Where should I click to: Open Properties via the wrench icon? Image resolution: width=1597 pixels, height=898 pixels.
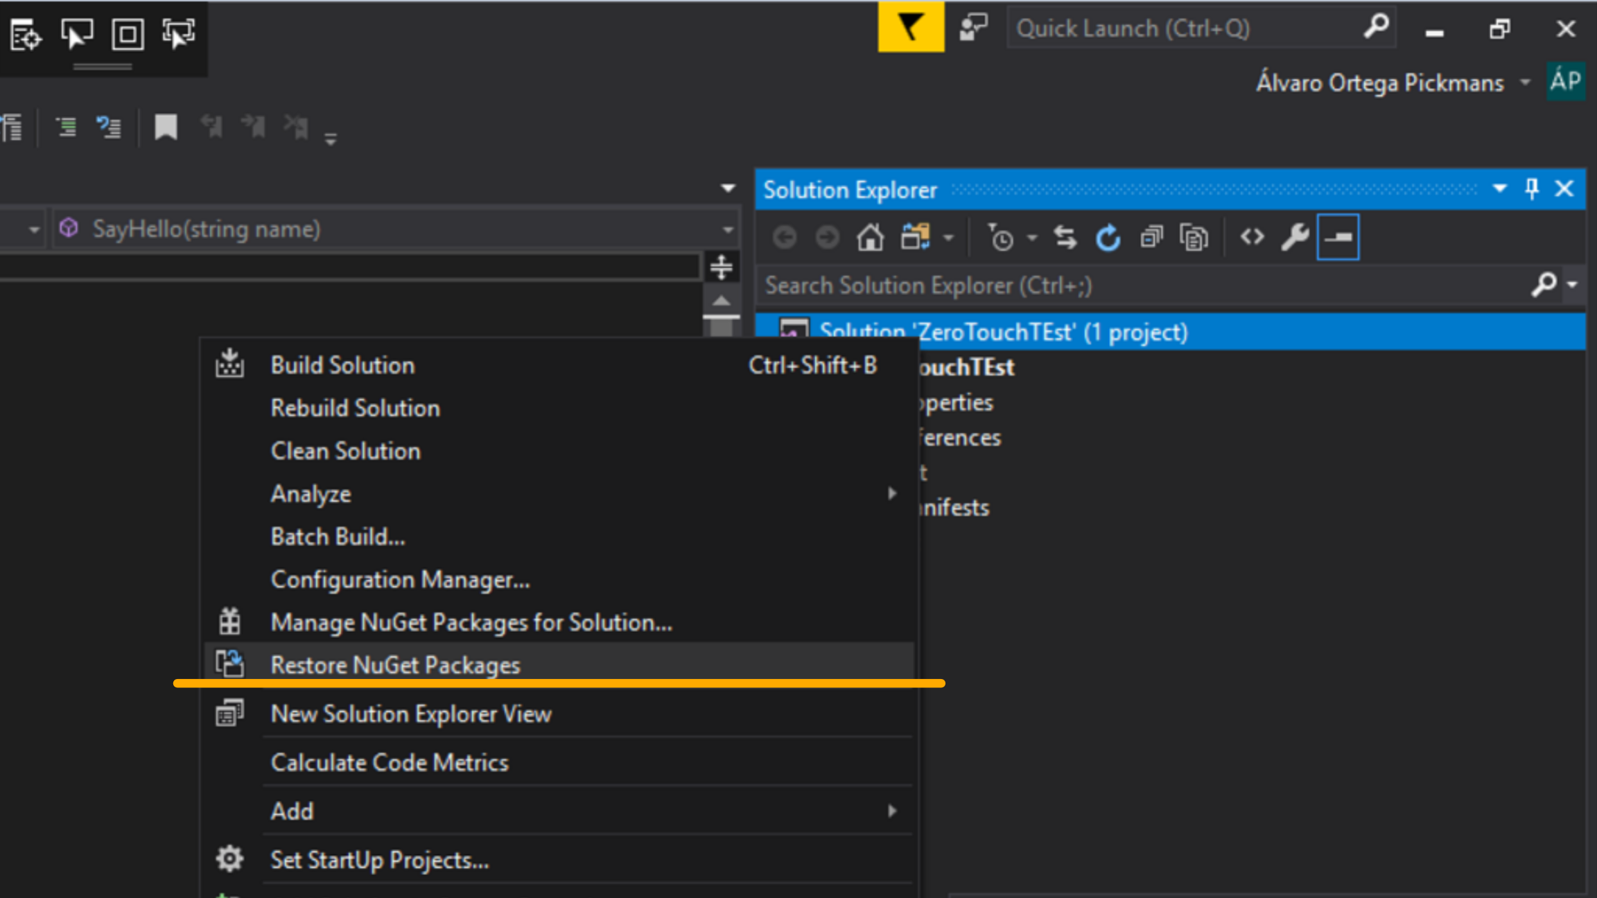pos(1294,238)
